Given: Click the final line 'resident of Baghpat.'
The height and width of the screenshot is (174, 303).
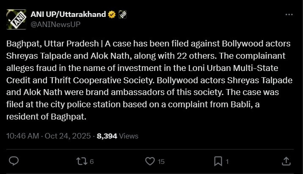Looking at the screenshot, I should [x=47, y=117].
